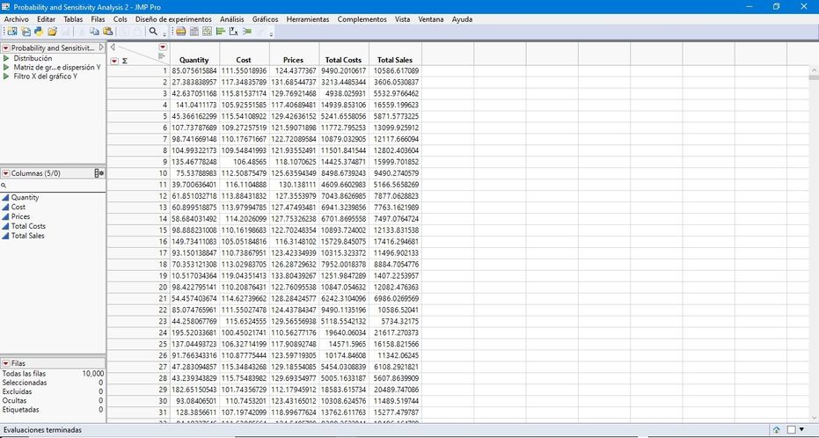This screenshot has height=438, width=819.
Task: Click the green horizontal bars Distribution icon
Action: click(221, 32)
